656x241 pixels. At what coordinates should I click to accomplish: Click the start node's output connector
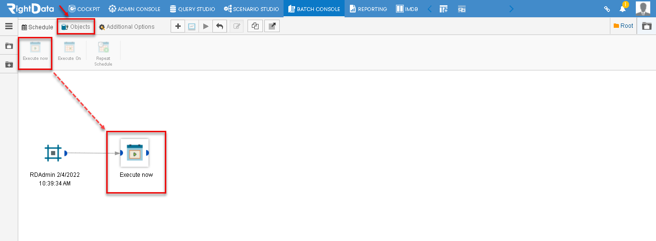(x=65, y=153)
